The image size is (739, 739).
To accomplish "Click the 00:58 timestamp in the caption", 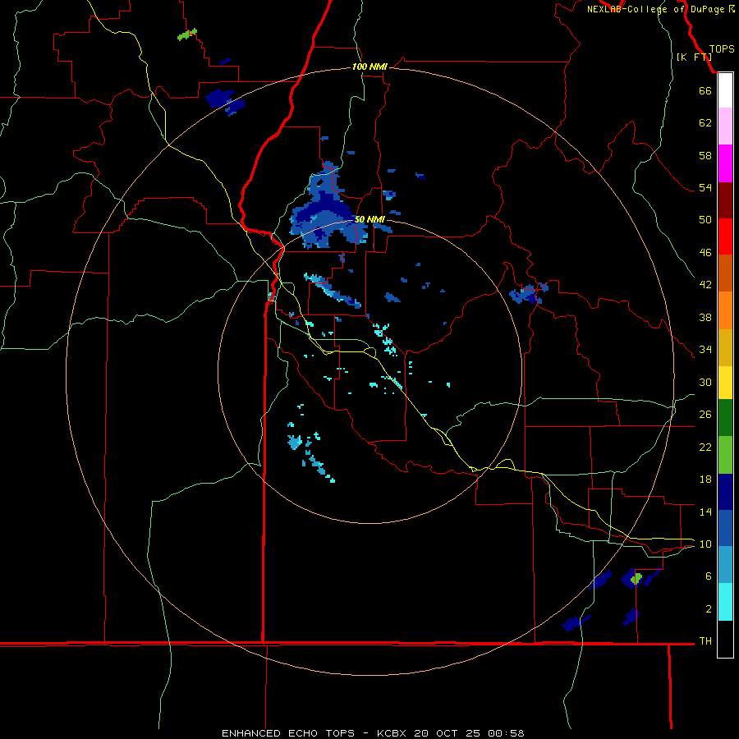I will point(506,733).
